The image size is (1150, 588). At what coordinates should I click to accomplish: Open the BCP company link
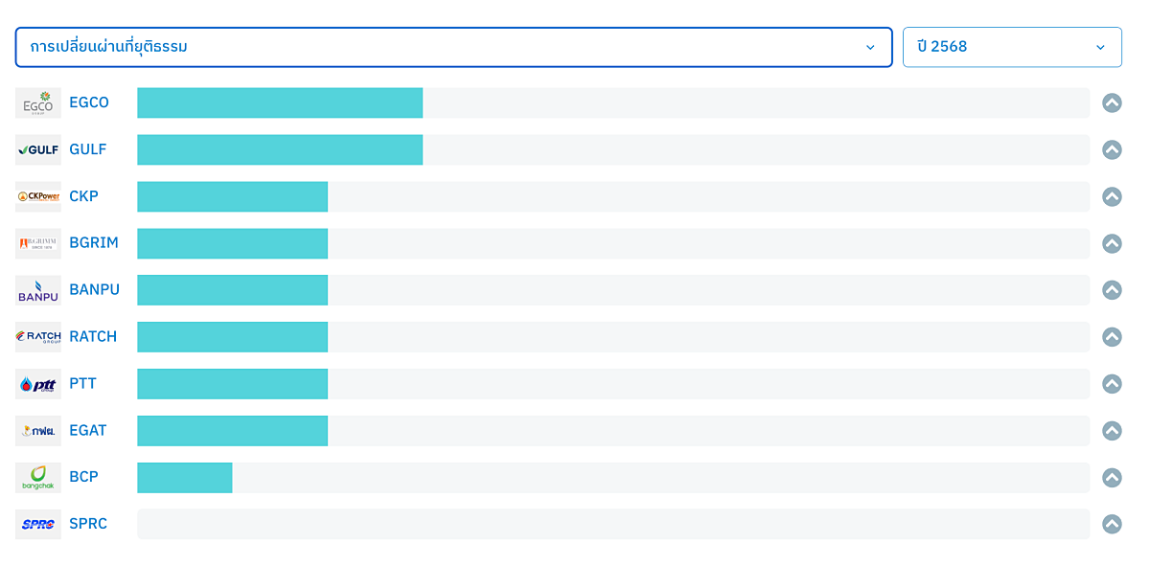(83, 477)
